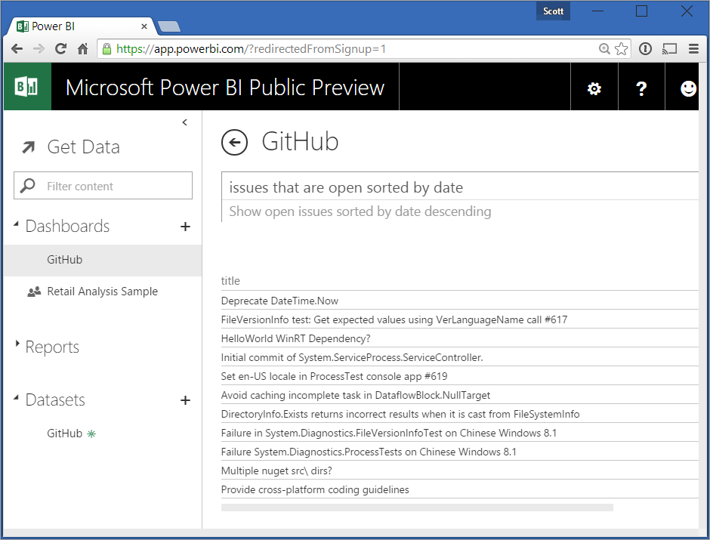Click the Power BI logo icon
The width and height of the screenshot is (710, 540).
pyautogui.click(x=27, y=87)
